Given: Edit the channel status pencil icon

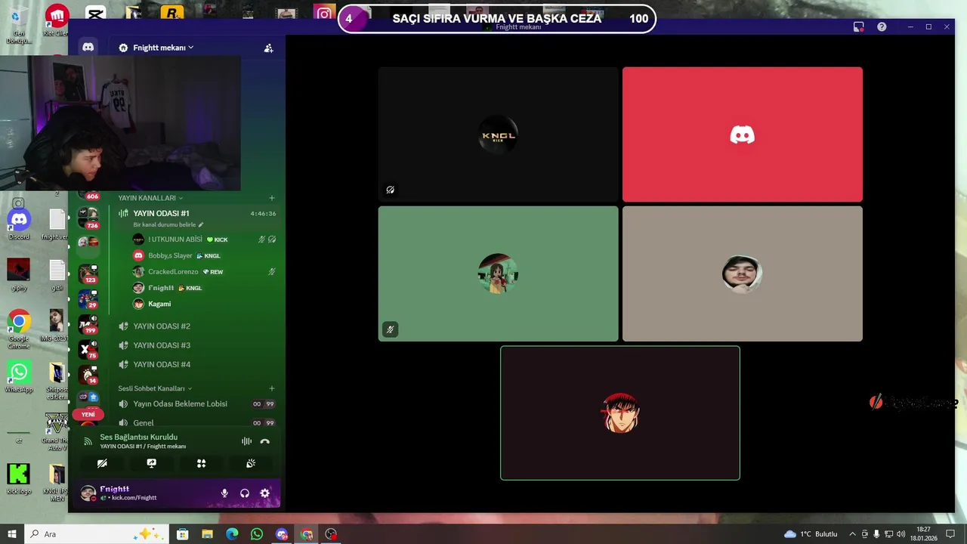Looking at the screenshot, I should click(x=201, y=224).
